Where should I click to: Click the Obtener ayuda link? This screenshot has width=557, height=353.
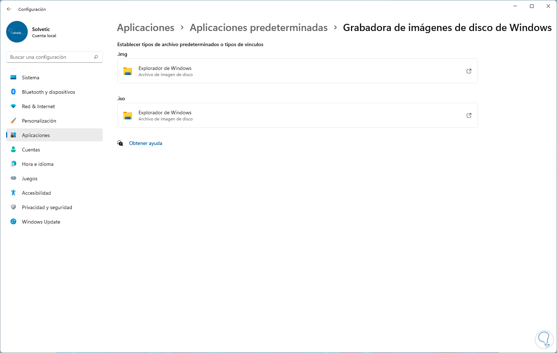pos(146,143)
